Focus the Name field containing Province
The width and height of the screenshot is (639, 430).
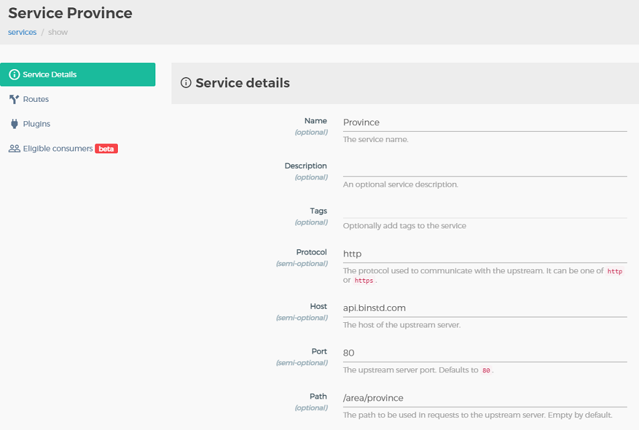(x=484, y=123)
